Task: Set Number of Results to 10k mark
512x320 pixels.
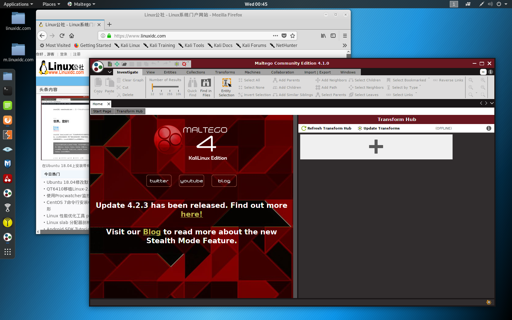Action: pos(179,94)
